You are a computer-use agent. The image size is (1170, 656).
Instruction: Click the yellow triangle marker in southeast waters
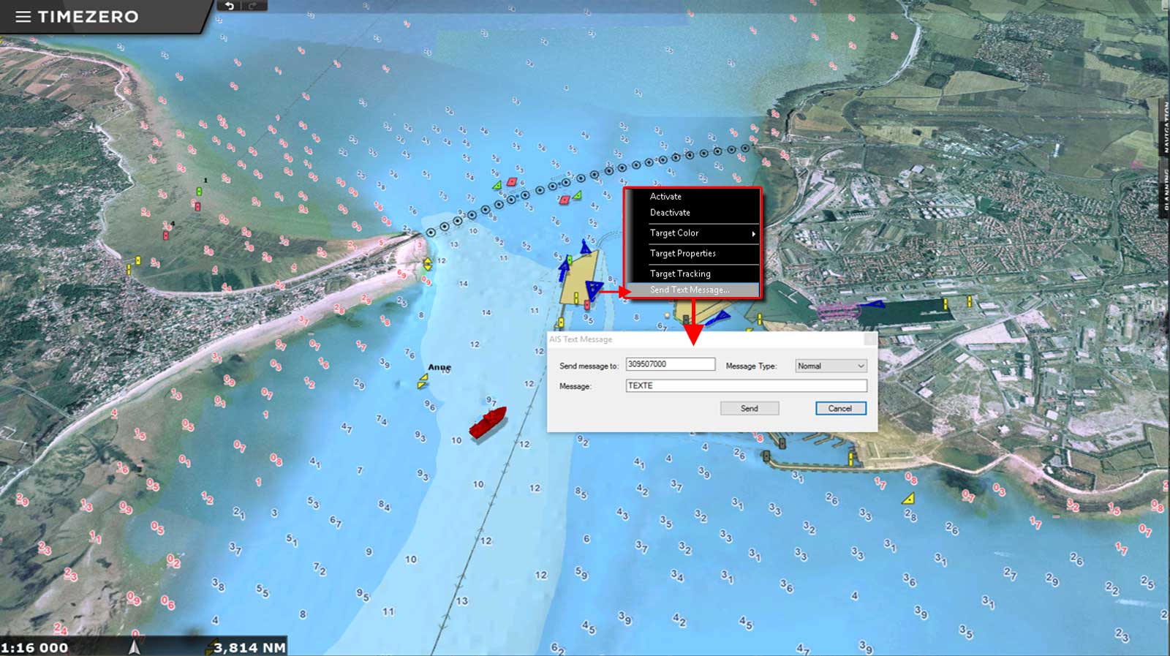click(908, 499)
